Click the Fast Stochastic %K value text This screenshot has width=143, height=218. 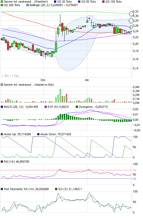coord(42,189)
